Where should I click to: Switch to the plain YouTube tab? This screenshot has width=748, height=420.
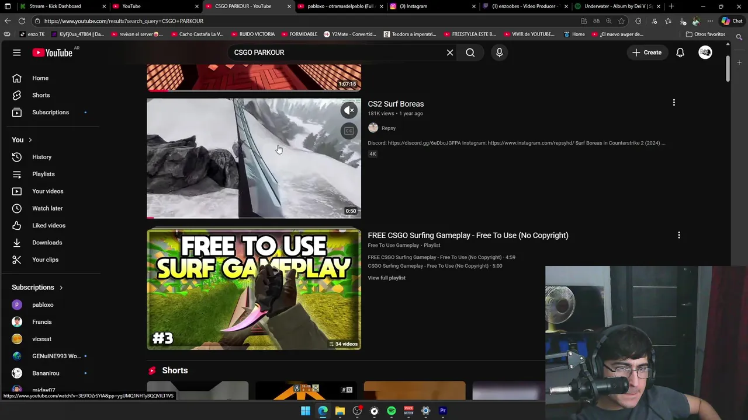[x=155, y=6]
